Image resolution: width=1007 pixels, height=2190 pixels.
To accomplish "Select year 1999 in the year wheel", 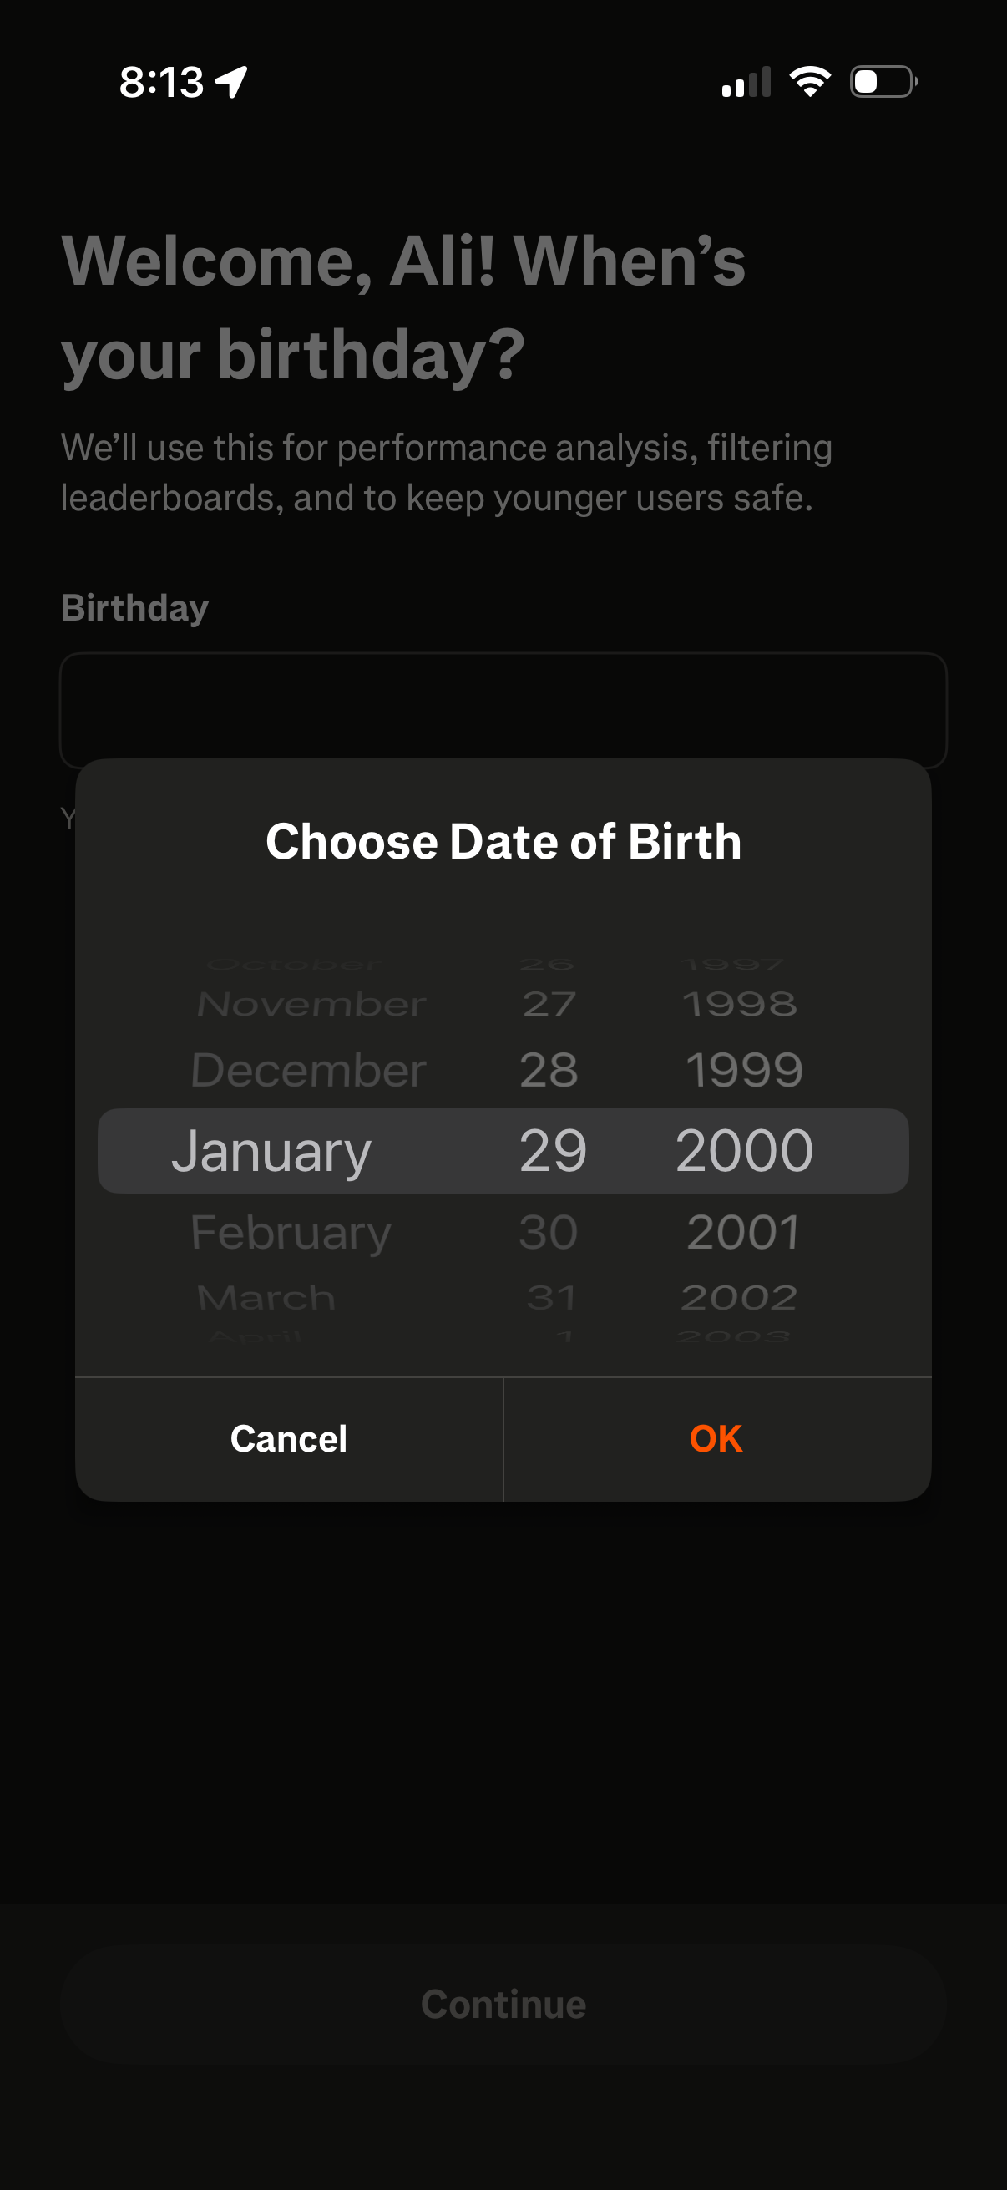I will [744, 1069].
